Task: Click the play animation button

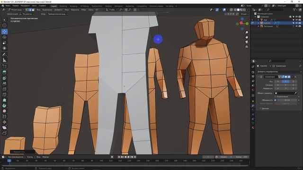Action: [x=128, y=157]
